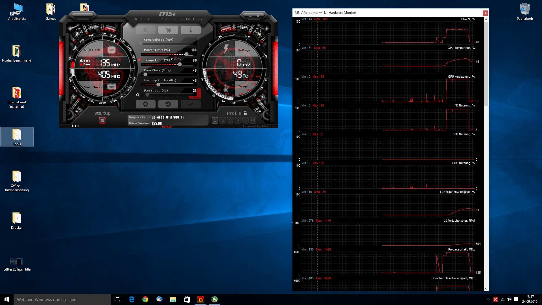Image resolution: width=542 pixels, height=305 pixels.
Task: Select profile slot 1
Action: tap(215, 120)
